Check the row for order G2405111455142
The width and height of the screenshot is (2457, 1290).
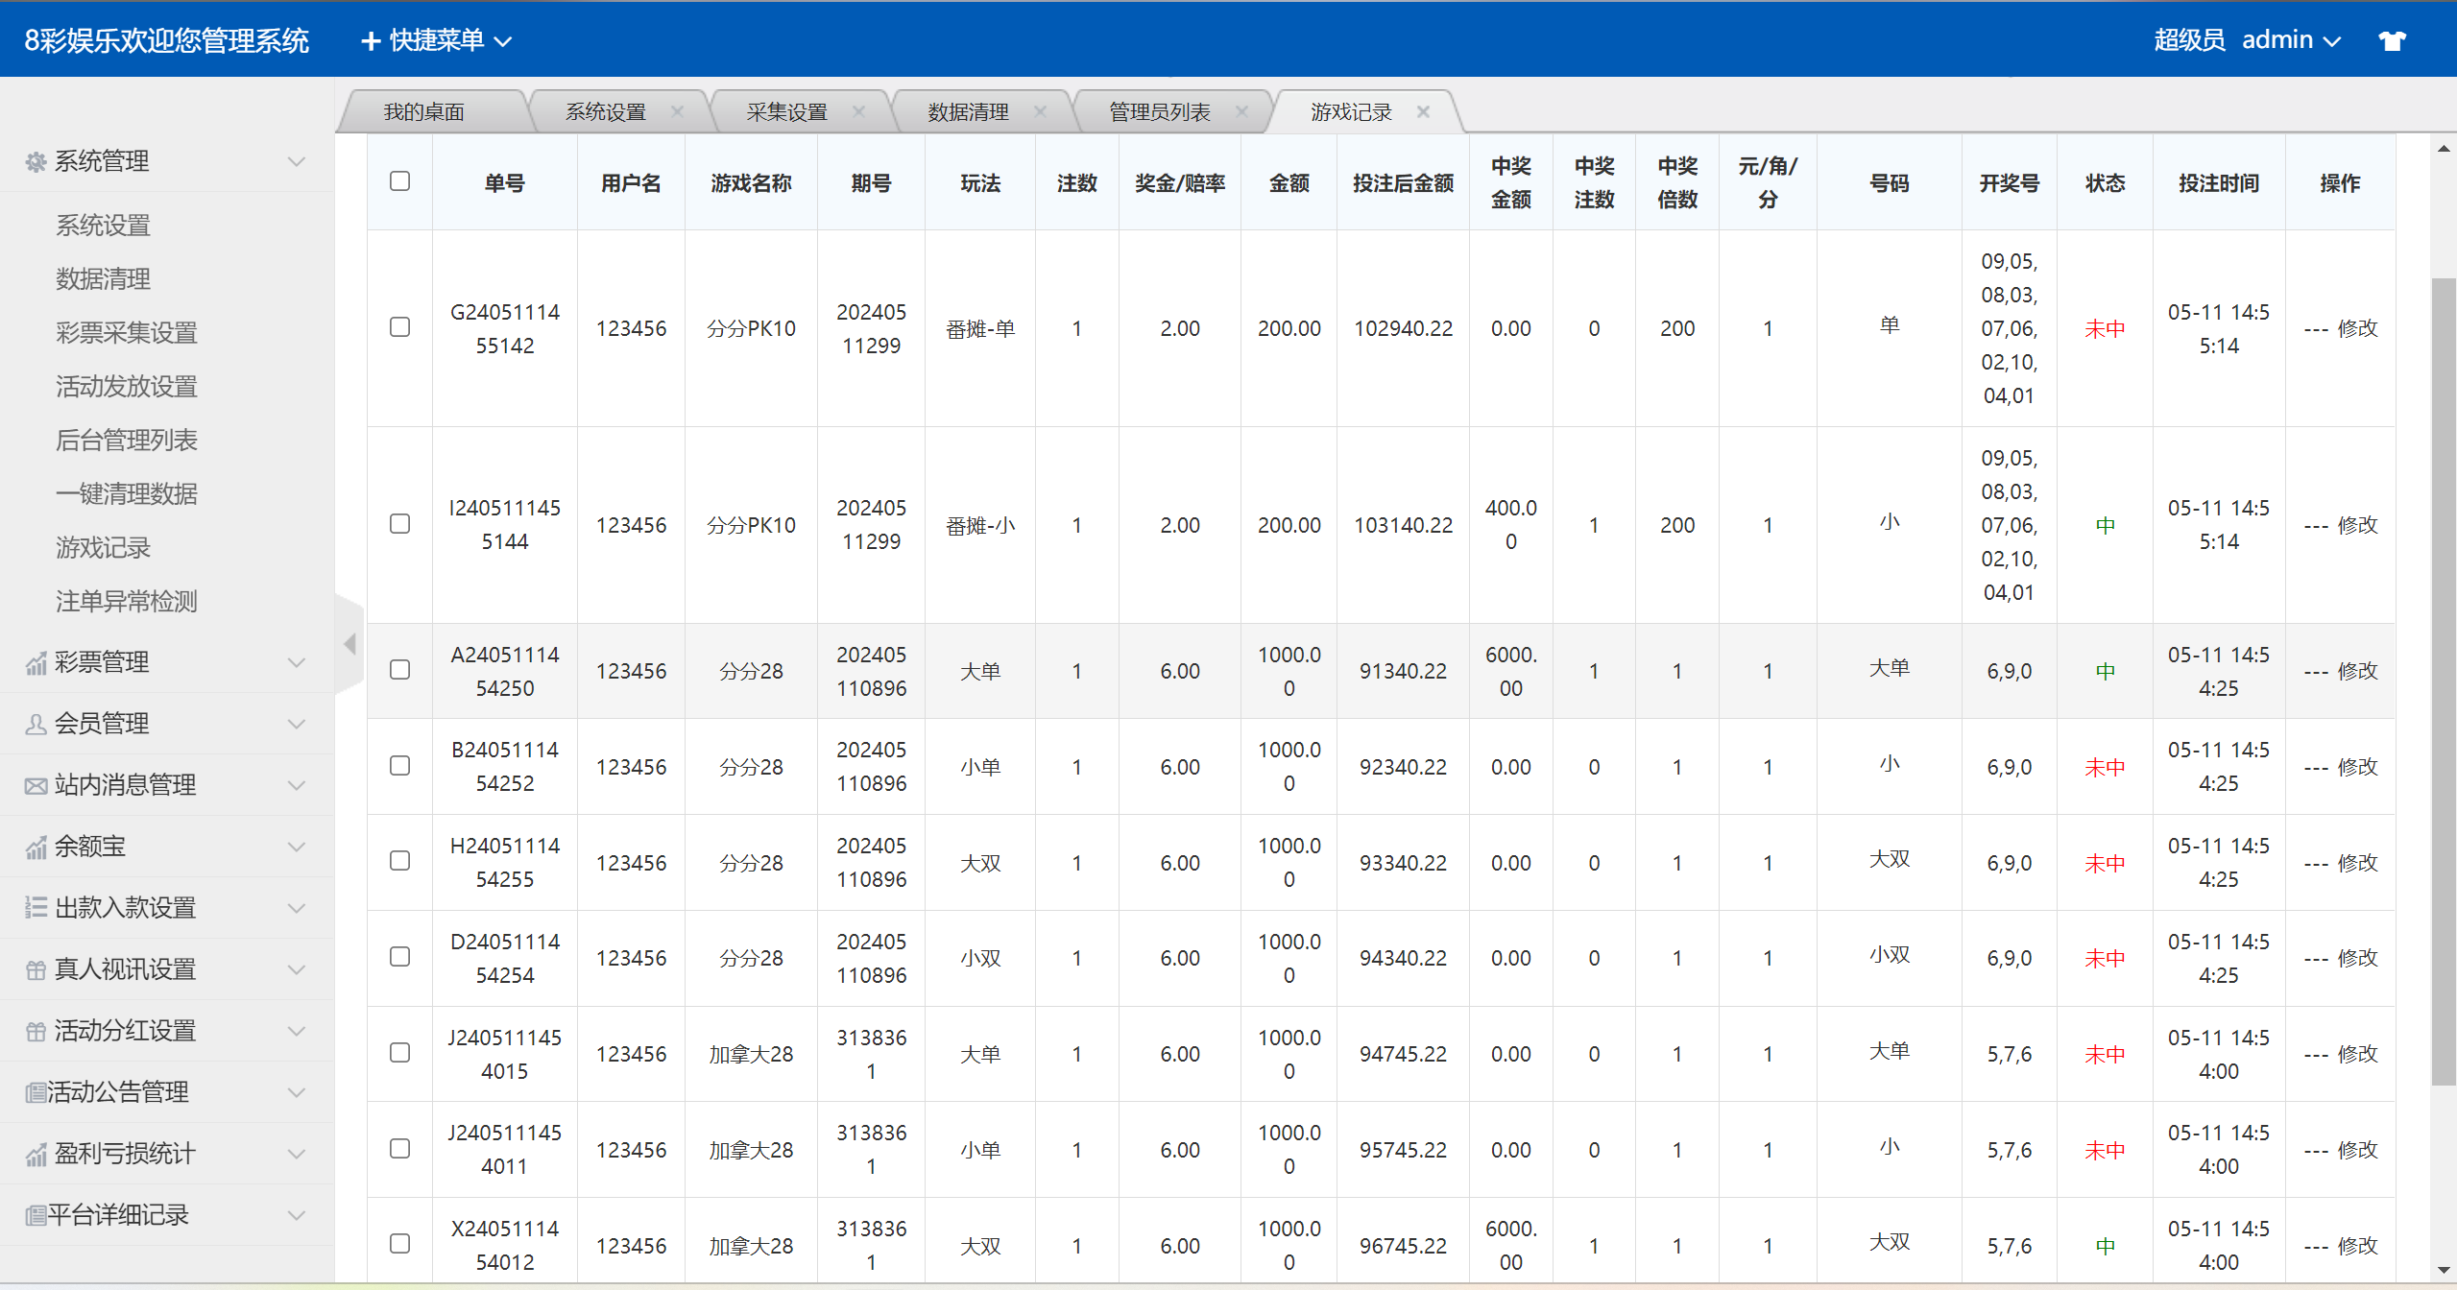click(x=400, y=327)
